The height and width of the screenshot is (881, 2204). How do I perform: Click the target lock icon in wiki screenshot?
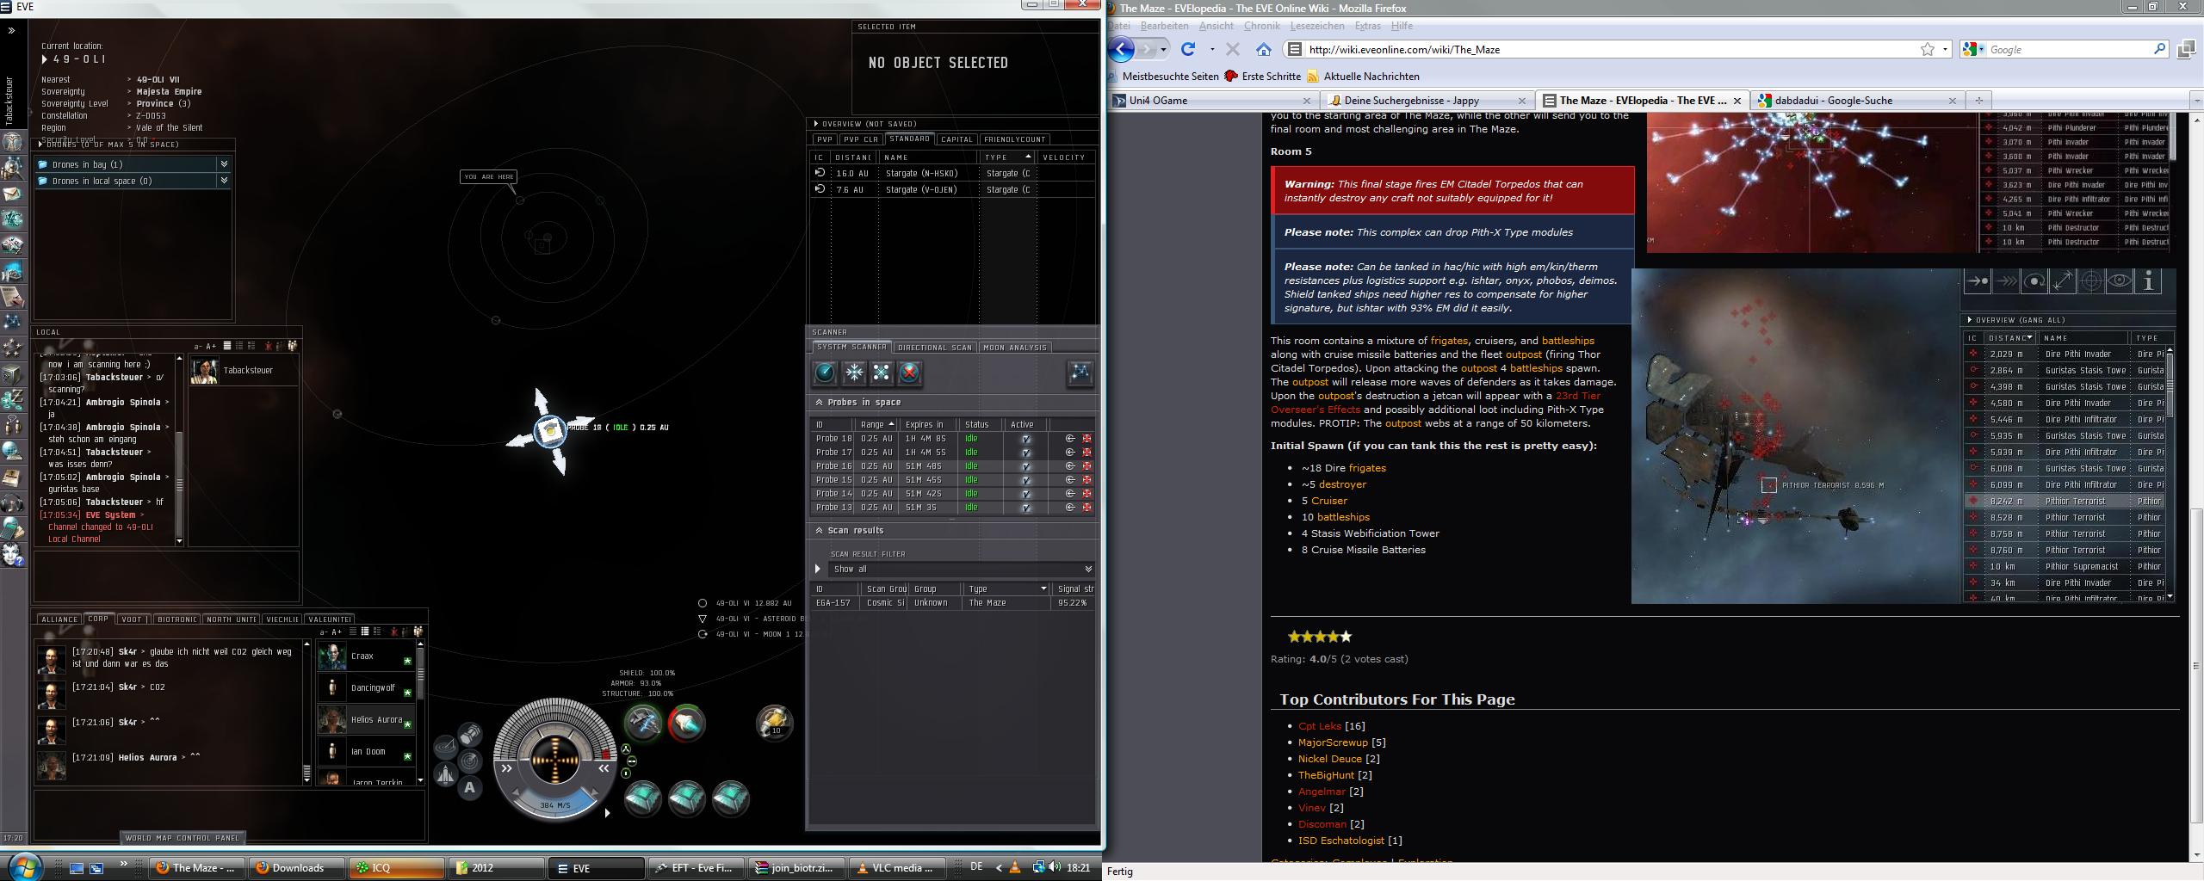pos(2091,280)
